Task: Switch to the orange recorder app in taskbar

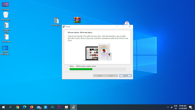Action: pyautogui.click(x=66, y=107)
